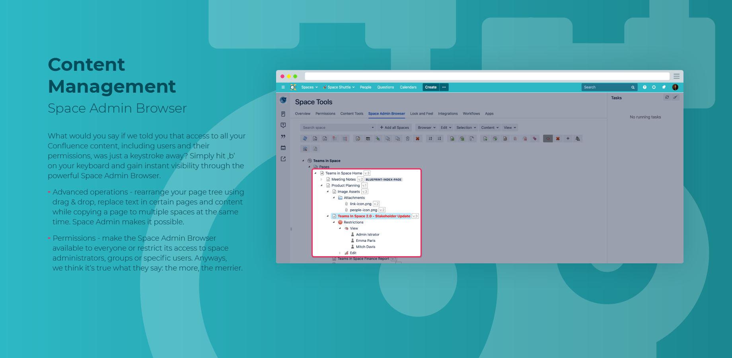Click the search magnifier icon
Viewport: 732px width, 358px height.
pyautogui.click(x=633, y=87)
